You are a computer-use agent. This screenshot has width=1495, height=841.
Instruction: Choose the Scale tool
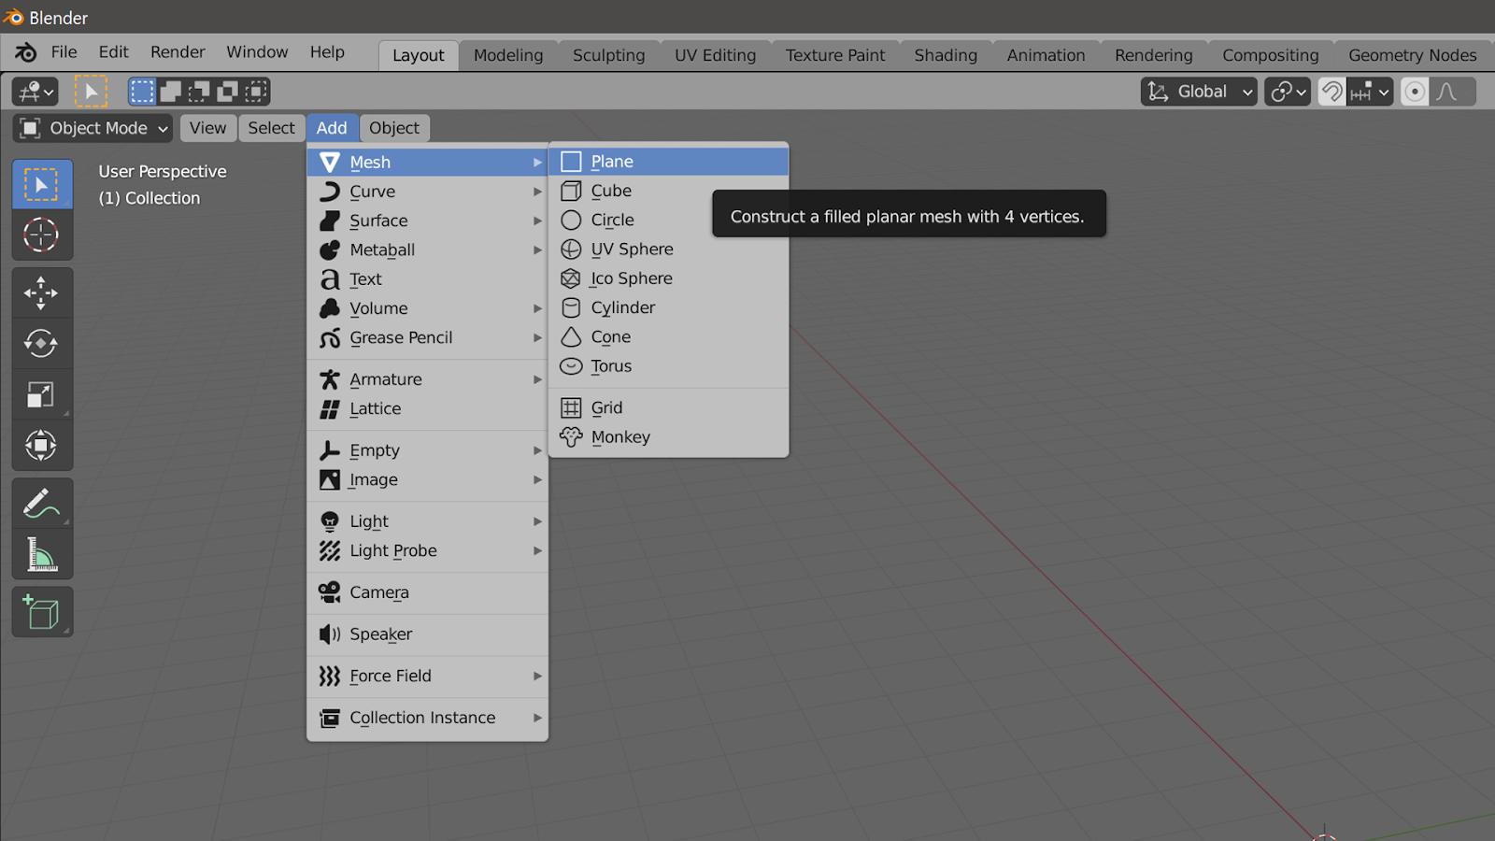coord(41,394)
